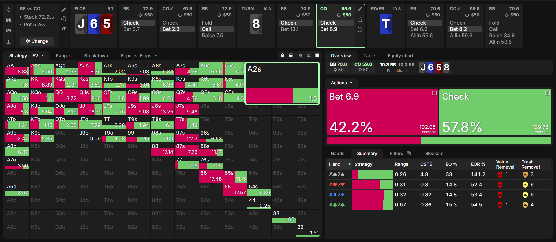Open practice mode with the gamepad icon
The image size is (556, 242).
click(8, 31)
